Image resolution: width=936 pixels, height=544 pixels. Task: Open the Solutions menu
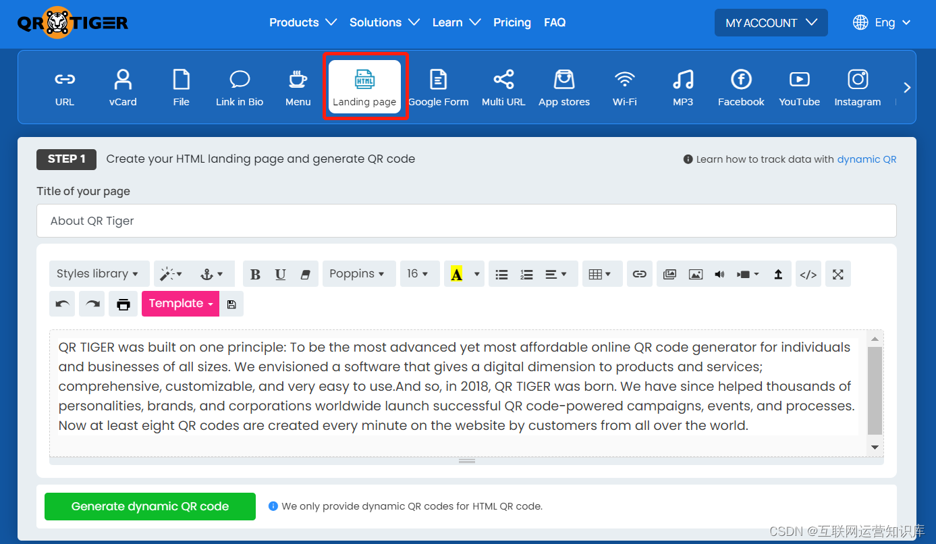click(x=385, y=22)
